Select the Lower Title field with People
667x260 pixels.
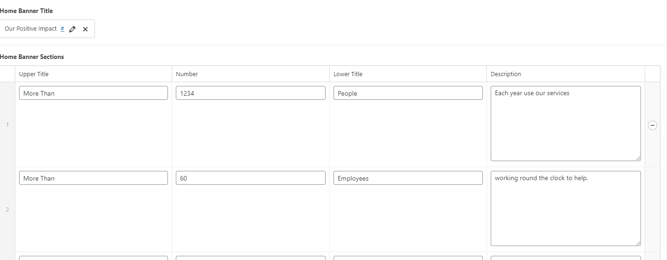[407, 93]
